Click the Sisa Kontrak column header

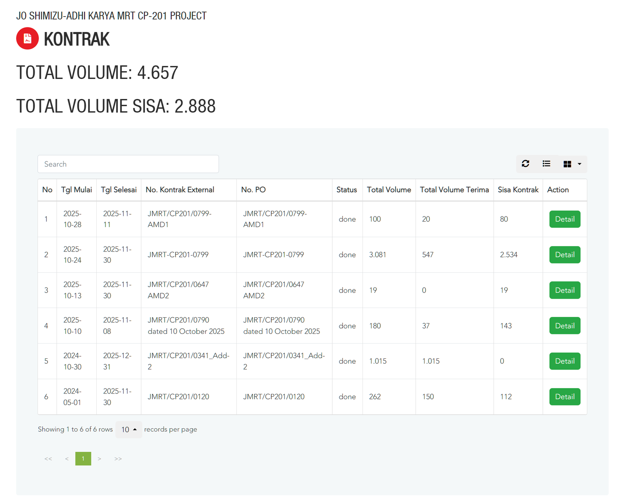point(518,190)
